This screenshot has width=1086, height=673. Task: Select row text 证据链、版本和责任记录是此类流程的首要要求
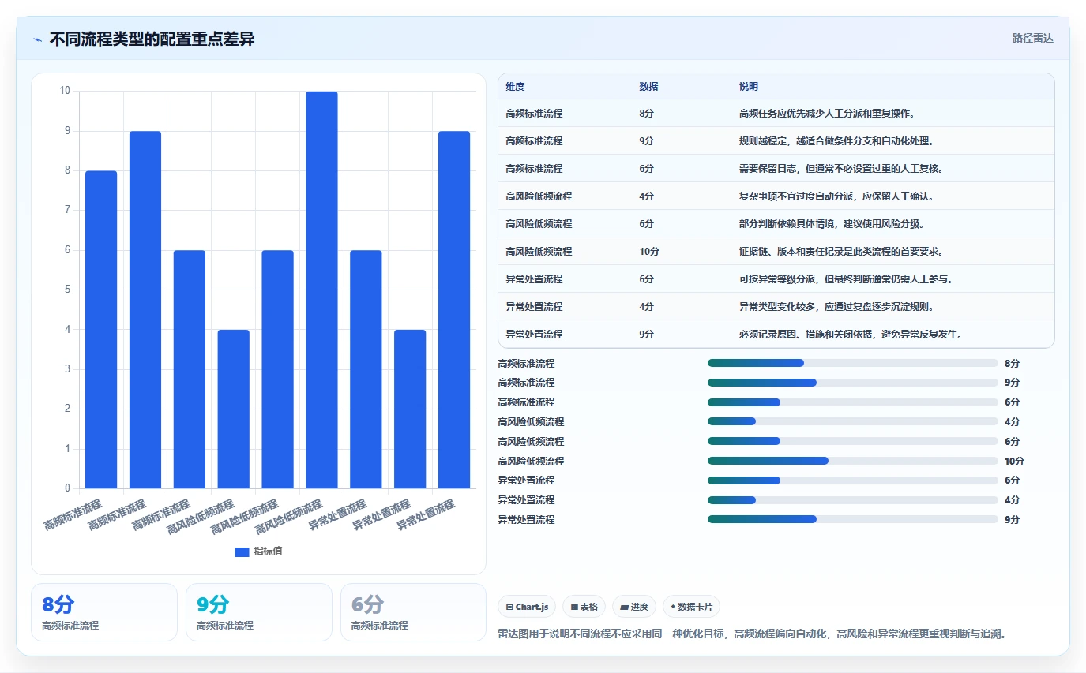coord(841,252)
